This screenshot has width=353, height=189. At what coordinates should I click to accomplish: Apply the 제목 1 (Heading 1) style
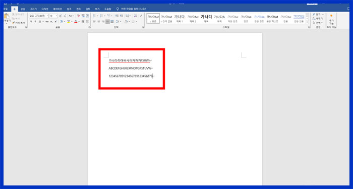(x=180, y=18)
